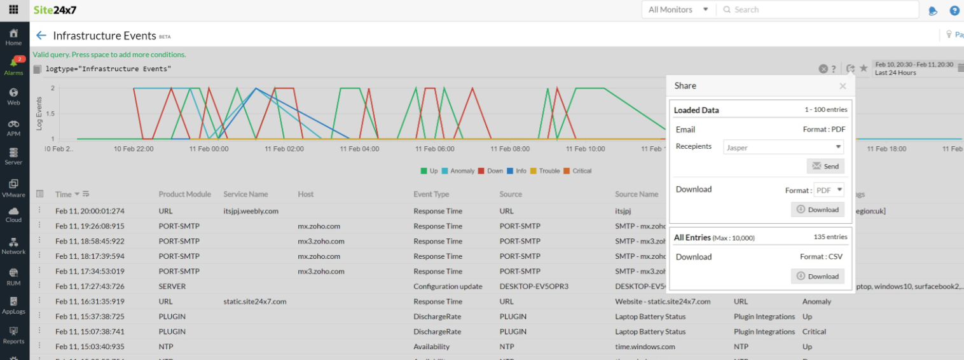
Task: Open the Server section
Action: tap(13, 156)
